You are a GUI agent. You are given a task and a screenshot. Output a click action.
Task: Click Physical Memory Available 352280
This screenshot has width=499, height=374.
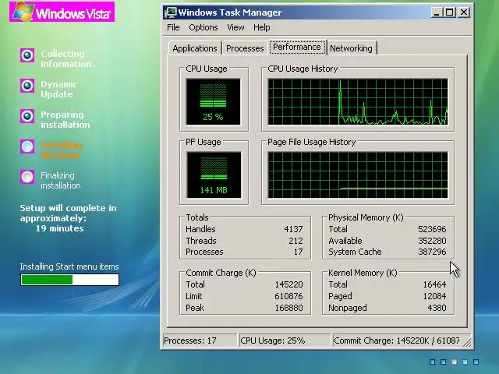[432, 241]
